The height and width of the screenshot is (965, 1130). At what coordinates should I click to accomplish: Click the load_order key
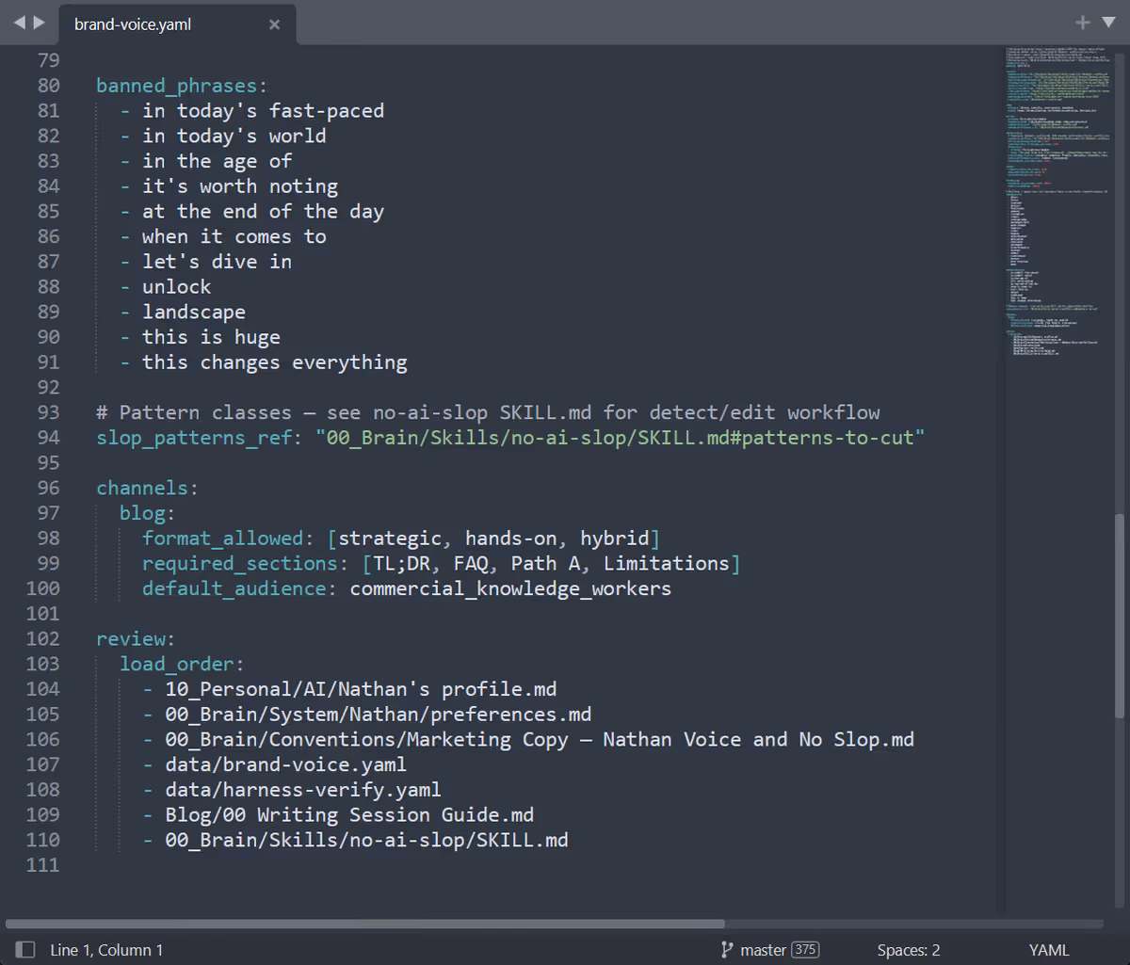[x=176, y=664]
